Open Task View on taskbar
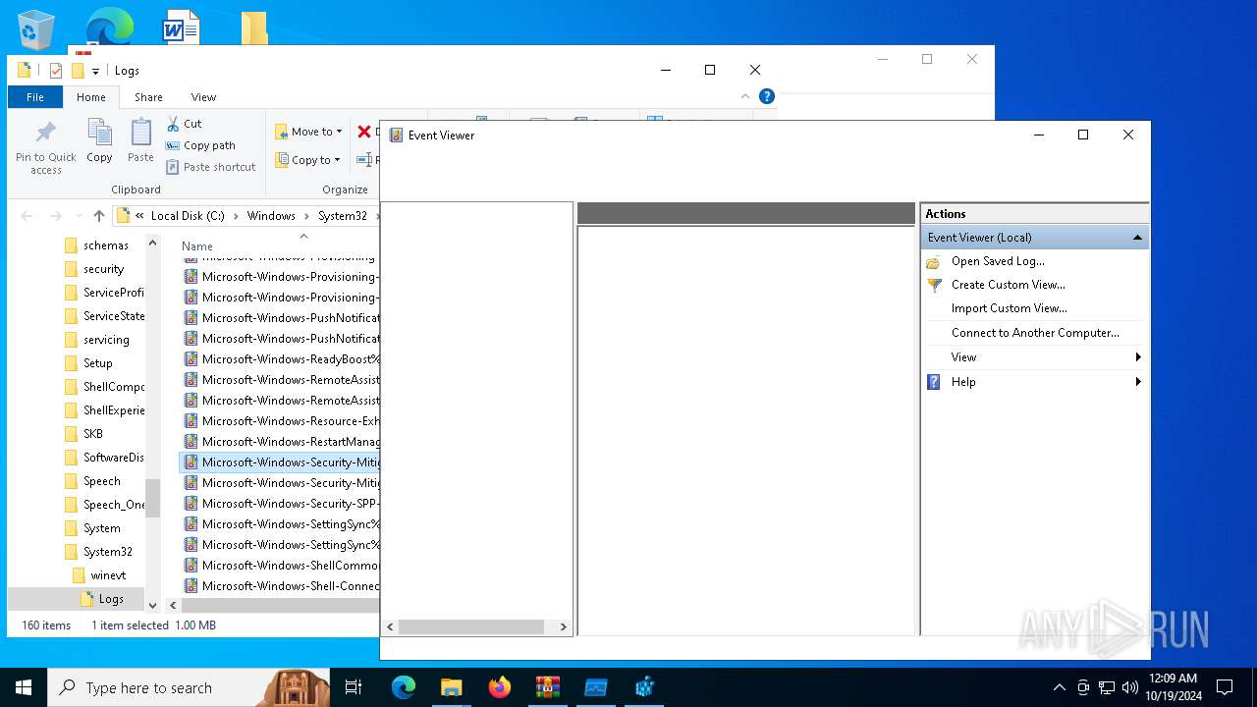This screenshot has height=707, width=1257. pyautogui.click(x=354, y=687)
